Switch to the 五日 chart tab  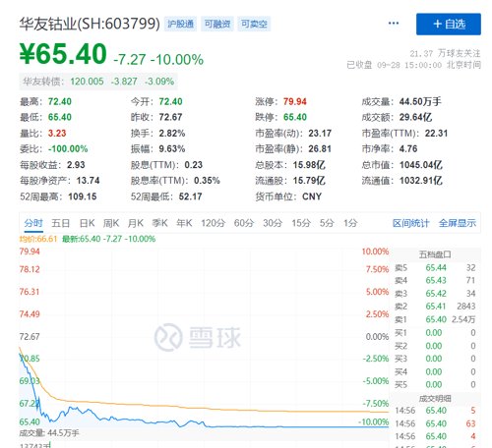click(61, 223)
